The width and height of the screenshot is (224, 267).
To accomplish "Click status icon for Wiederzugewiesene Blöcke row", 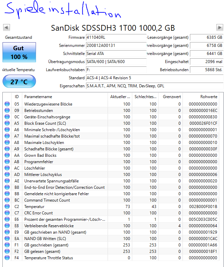I will click(7, 104).
